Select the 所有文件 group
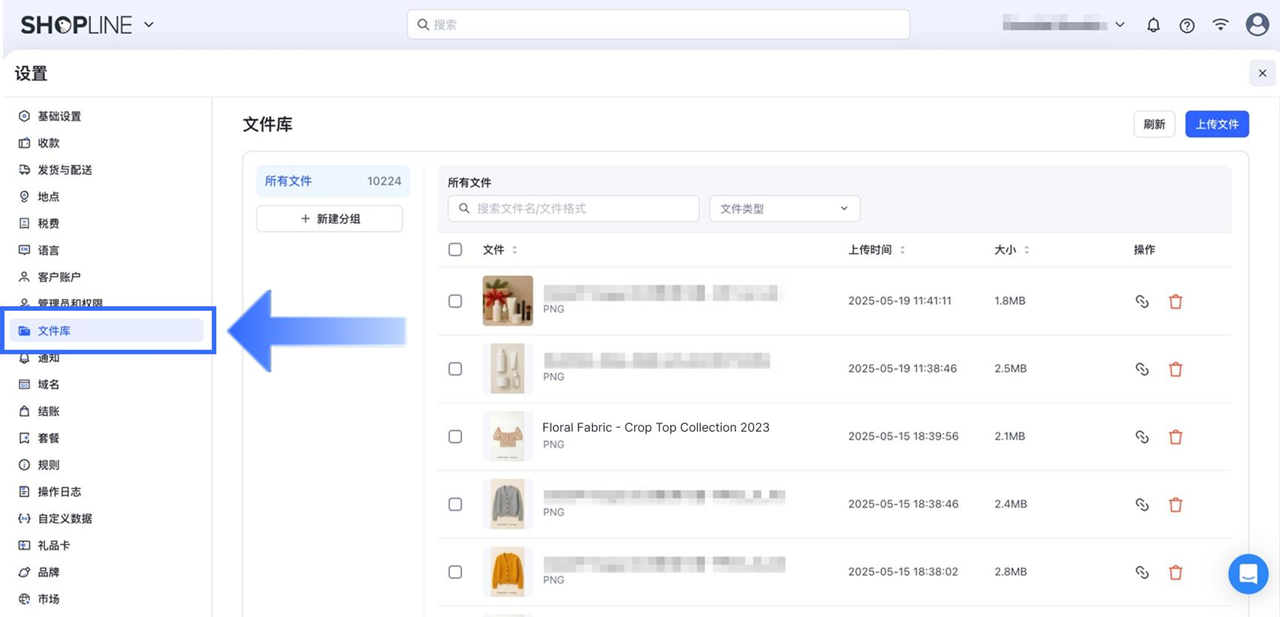 333,181
